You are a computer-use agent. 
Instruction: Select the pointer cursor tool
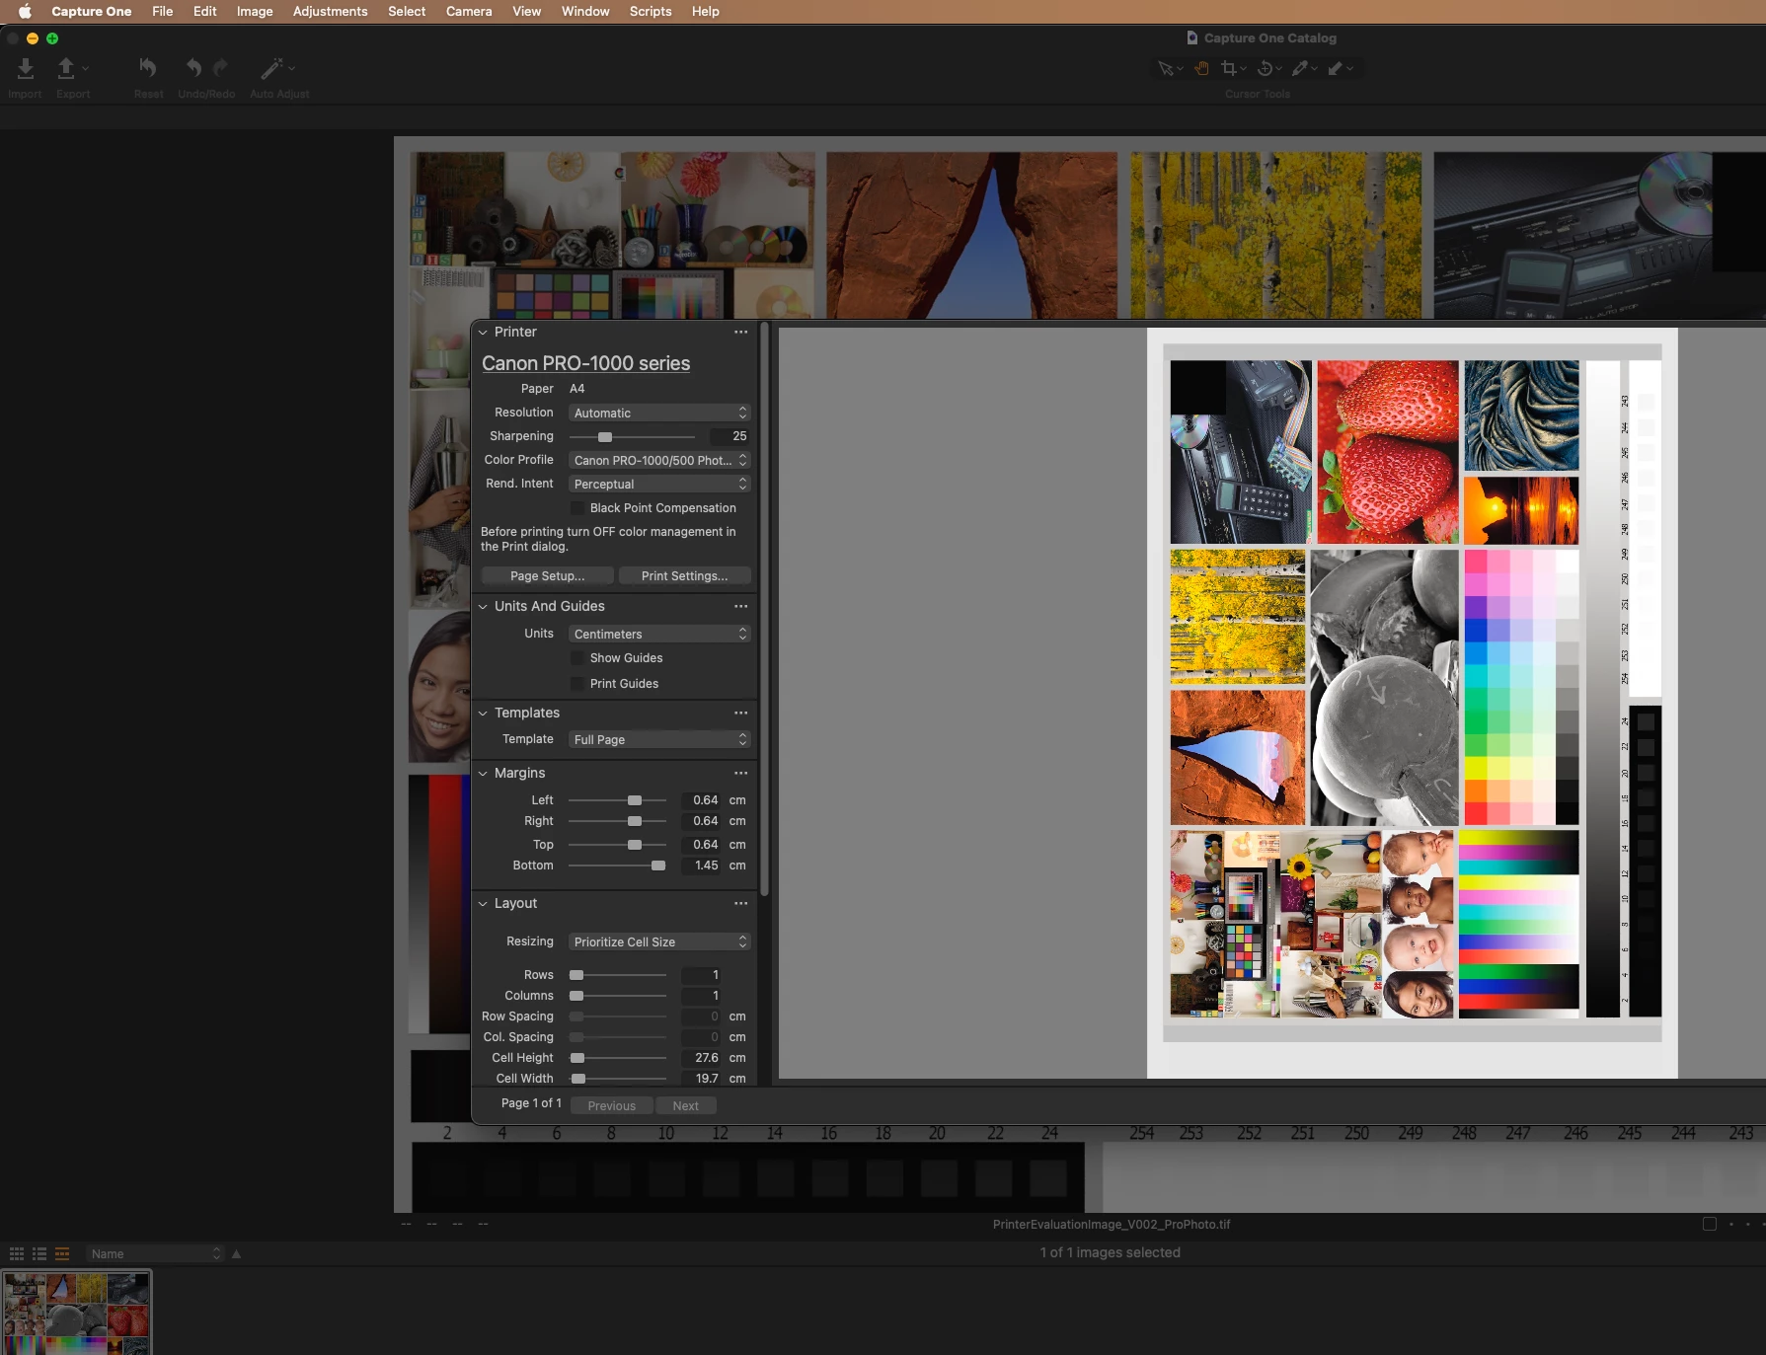pyautogui.click(x=1166, y=68)
